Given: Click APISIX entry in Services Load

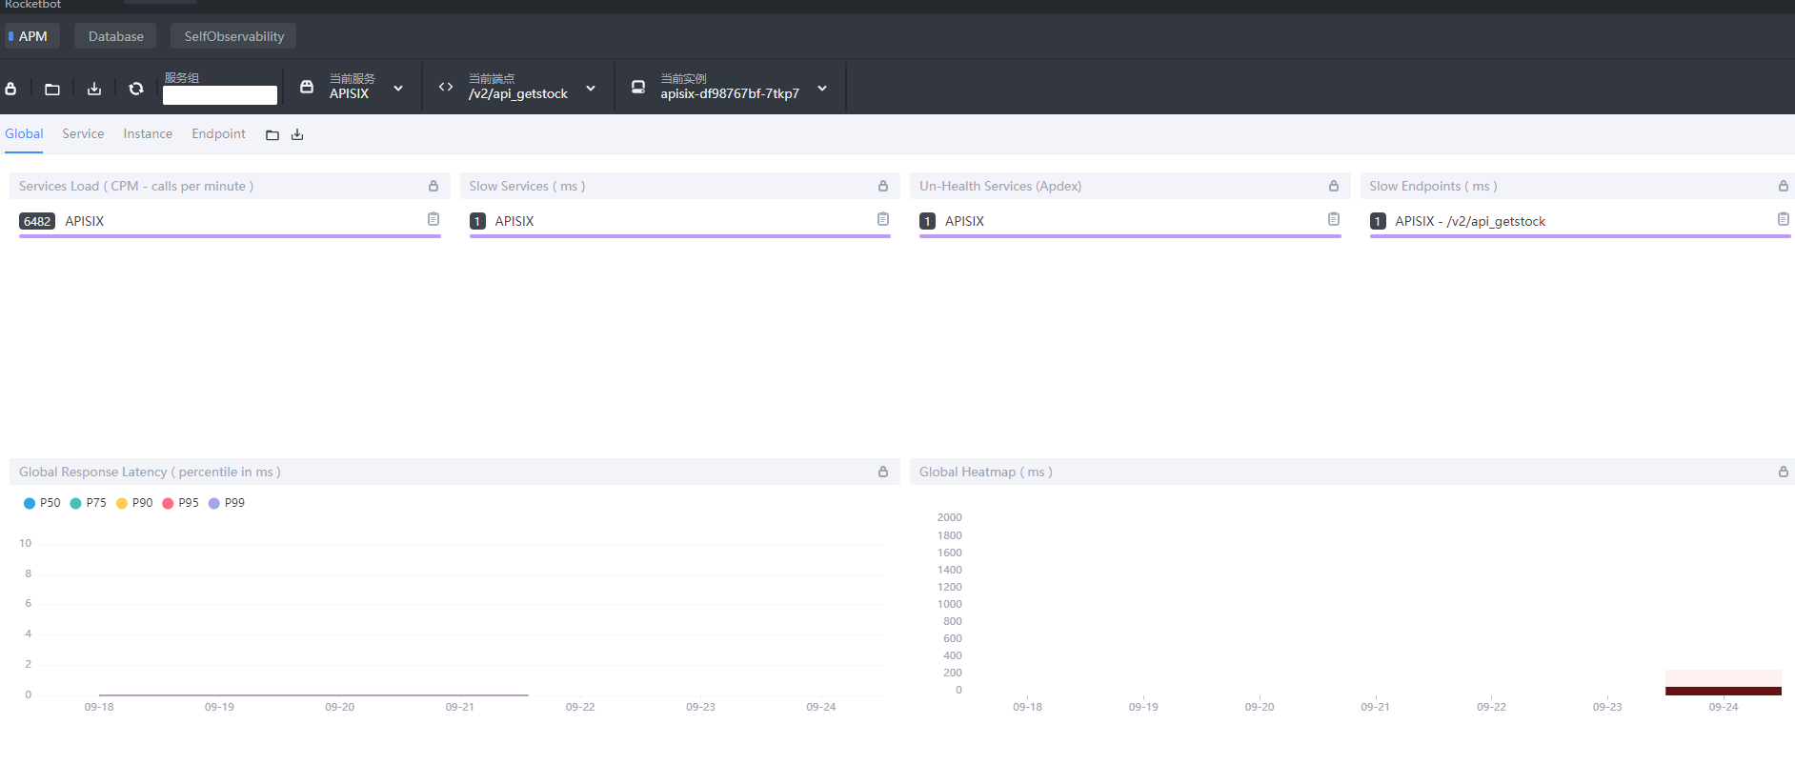Looking at the screenshot, I should [85, 221].
